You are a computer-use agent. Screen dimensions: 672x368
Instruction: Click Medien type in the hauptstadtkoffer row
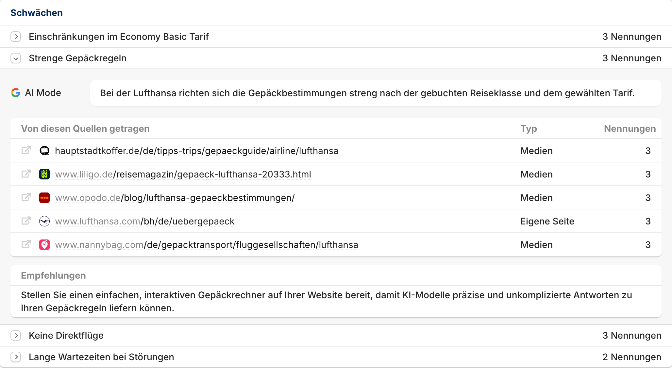536,151
